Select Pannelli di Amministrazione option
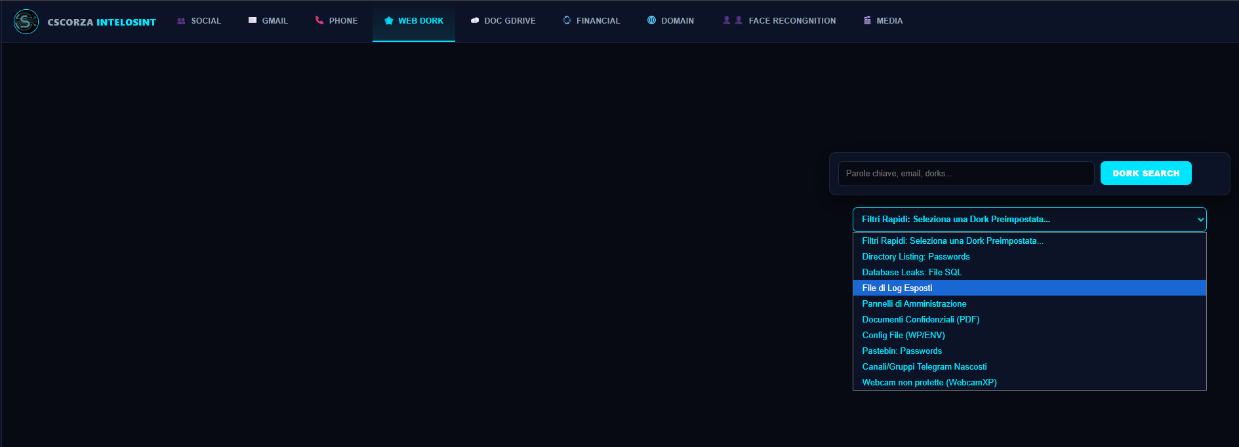This screenshot has width=1239, height=447. (x=1029, y=304)
